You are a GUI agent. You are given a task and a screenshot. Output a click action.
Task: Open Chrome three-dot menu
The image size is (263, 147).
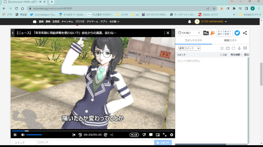259,8
